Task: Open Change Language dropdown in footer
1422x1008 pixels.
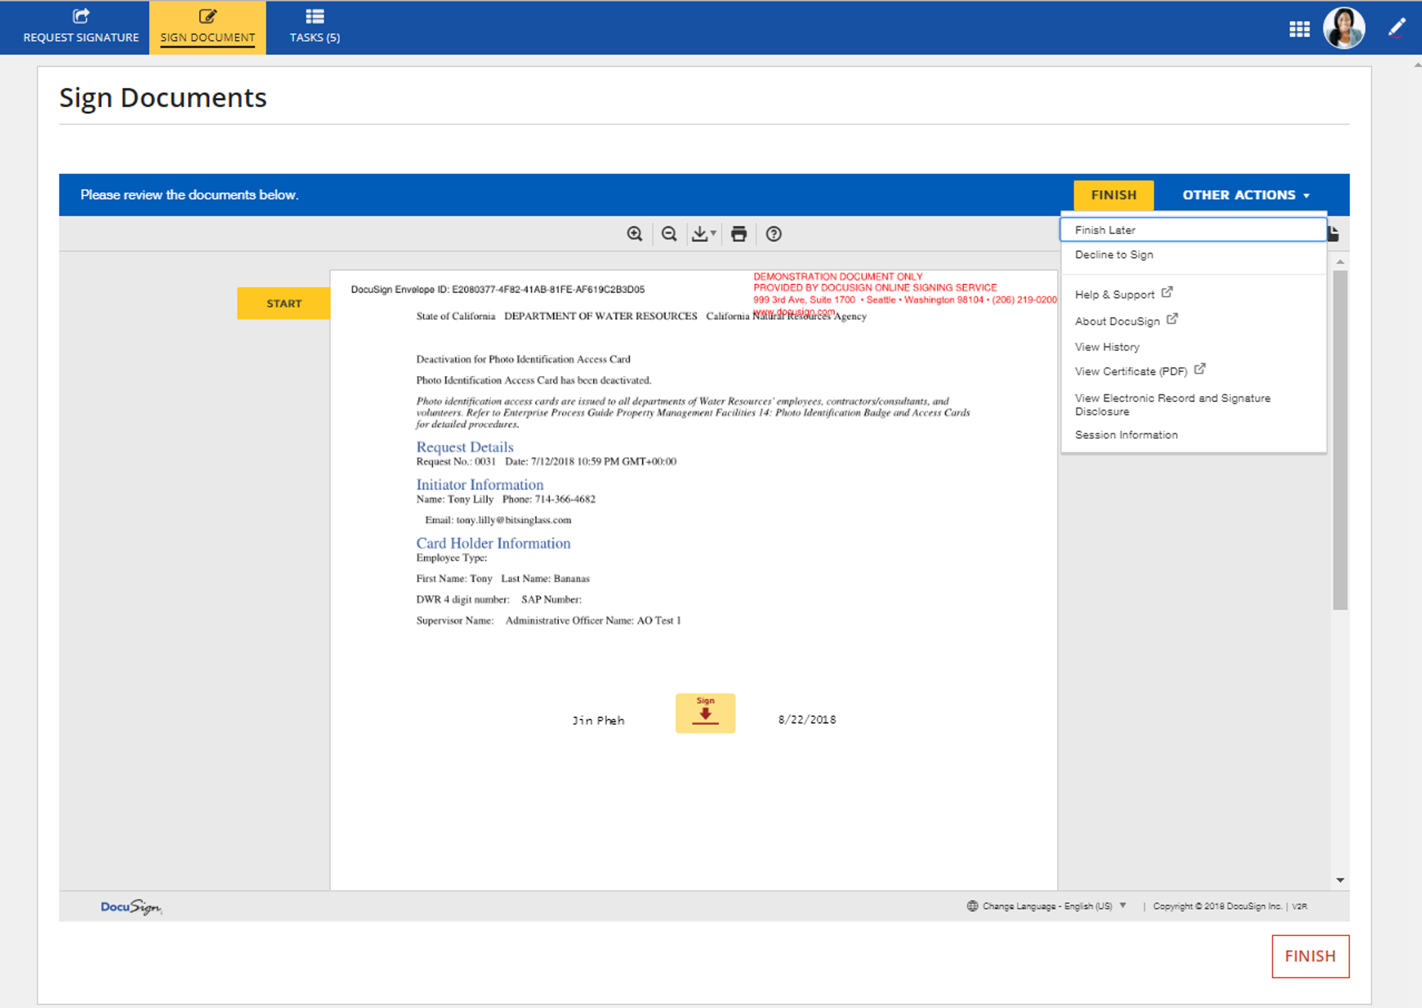Action: point(1047,906)
